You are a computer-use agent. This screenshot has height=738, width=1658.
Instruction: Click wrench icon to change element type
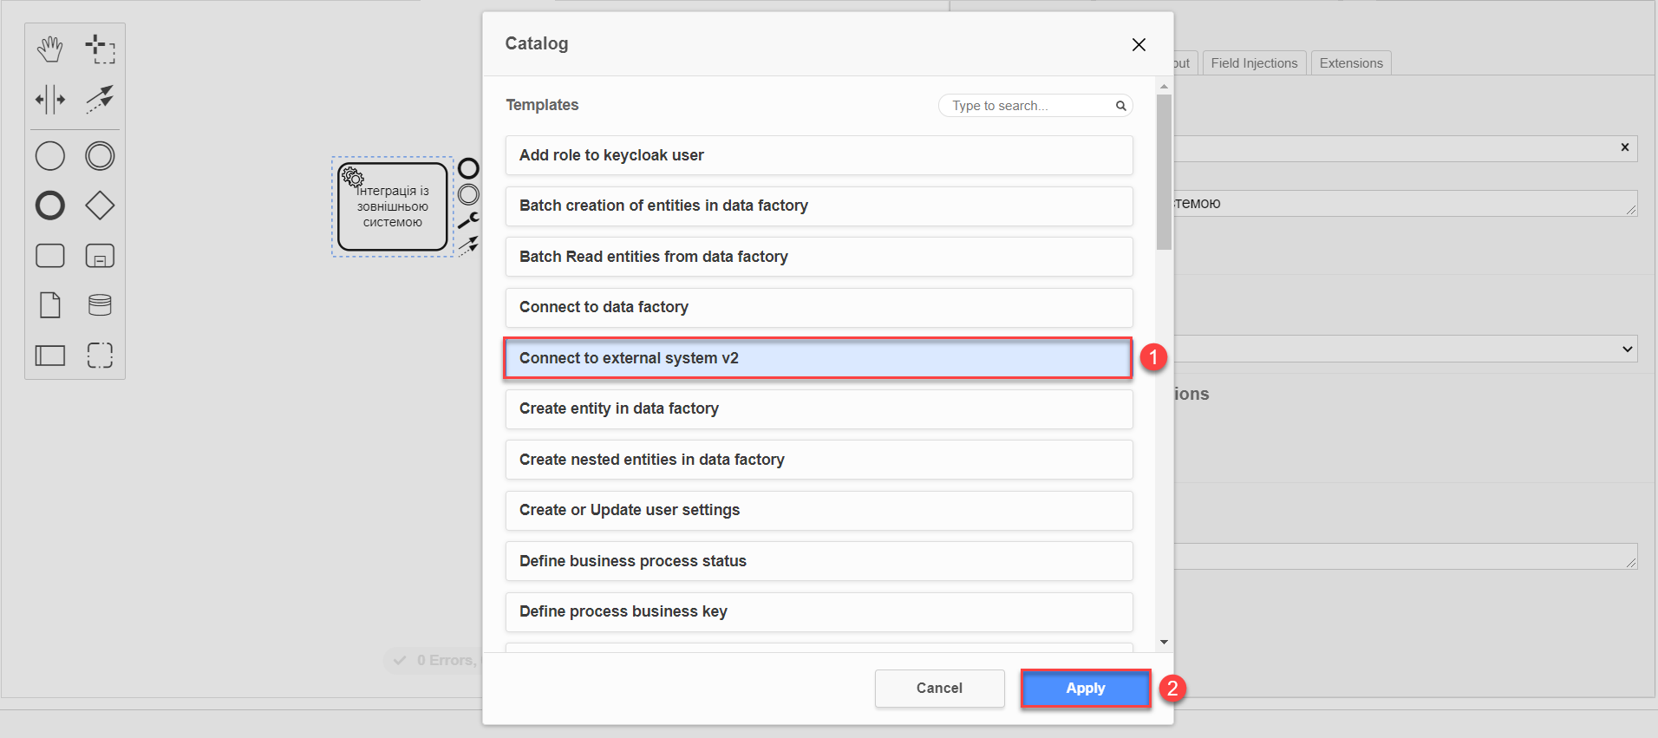click(468, 220)
